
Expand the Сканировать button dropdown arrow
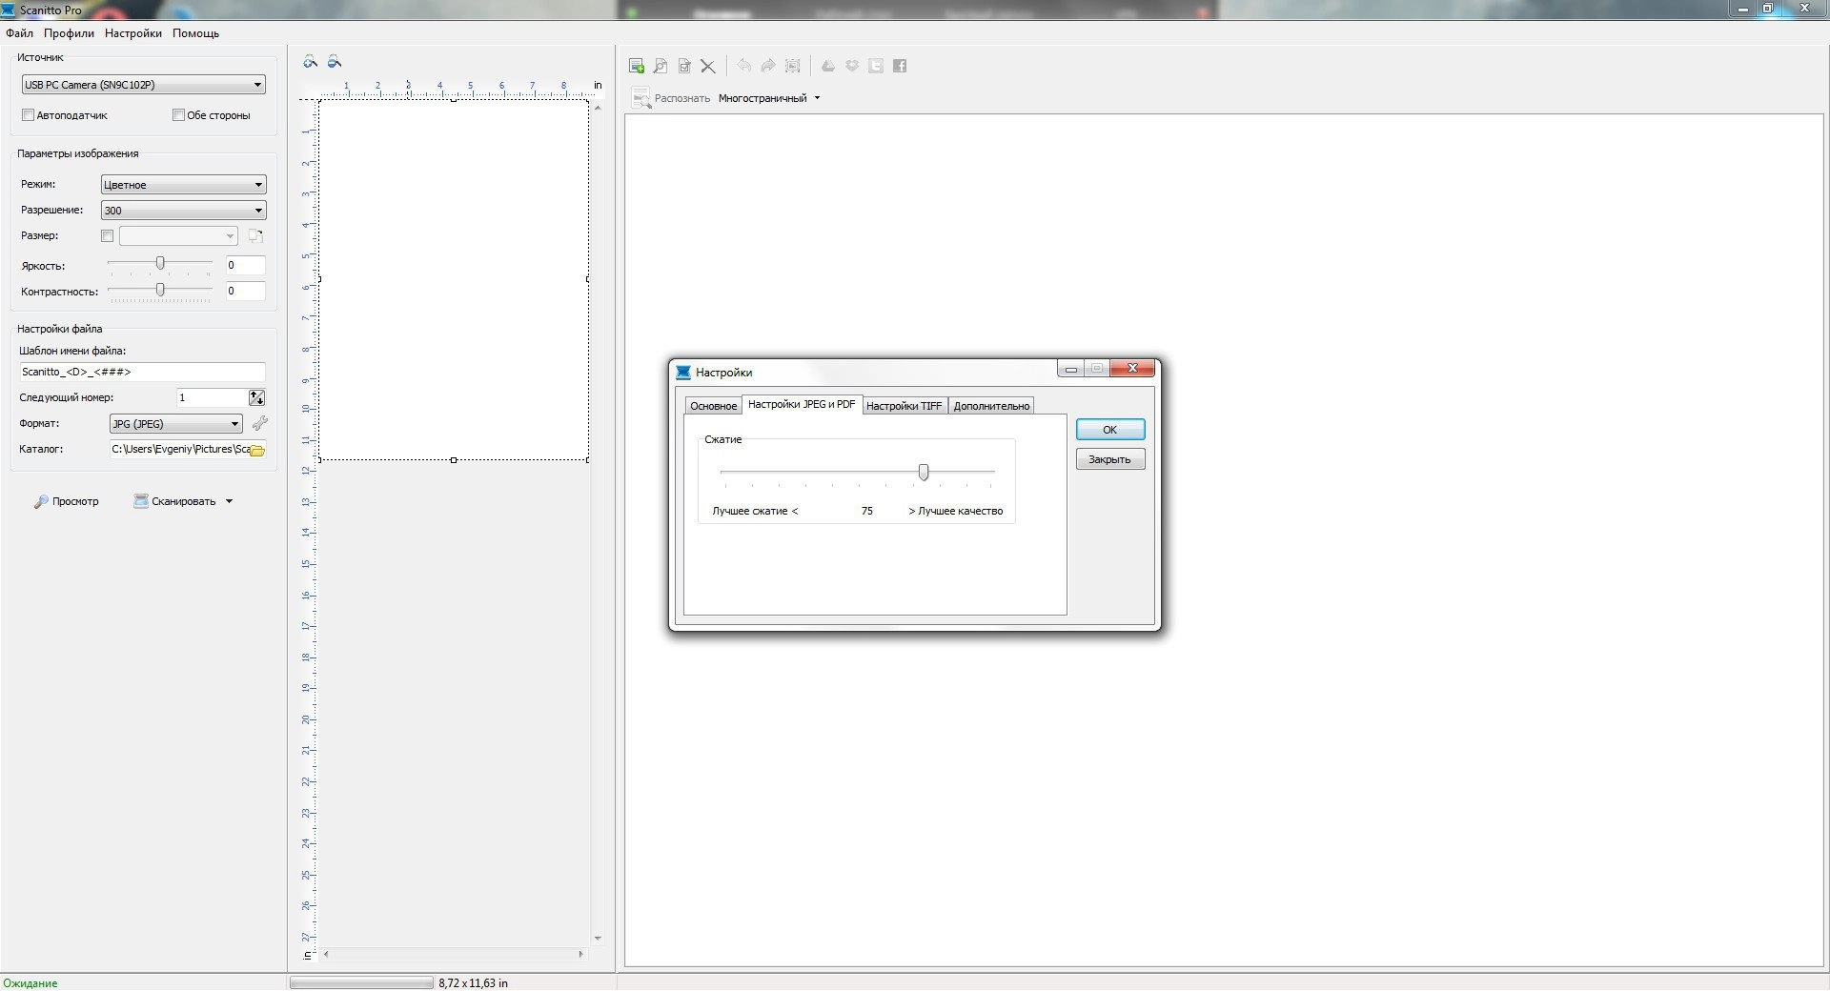pos(229,501)
